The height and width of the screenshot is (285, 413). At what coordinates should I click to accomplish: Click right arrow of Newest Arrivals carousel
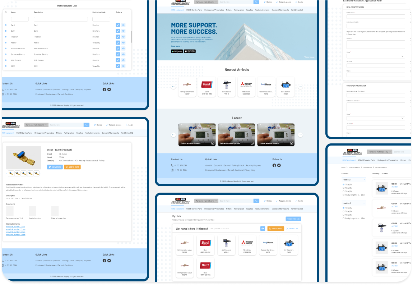pyautogui.click(x=300, y=87)
